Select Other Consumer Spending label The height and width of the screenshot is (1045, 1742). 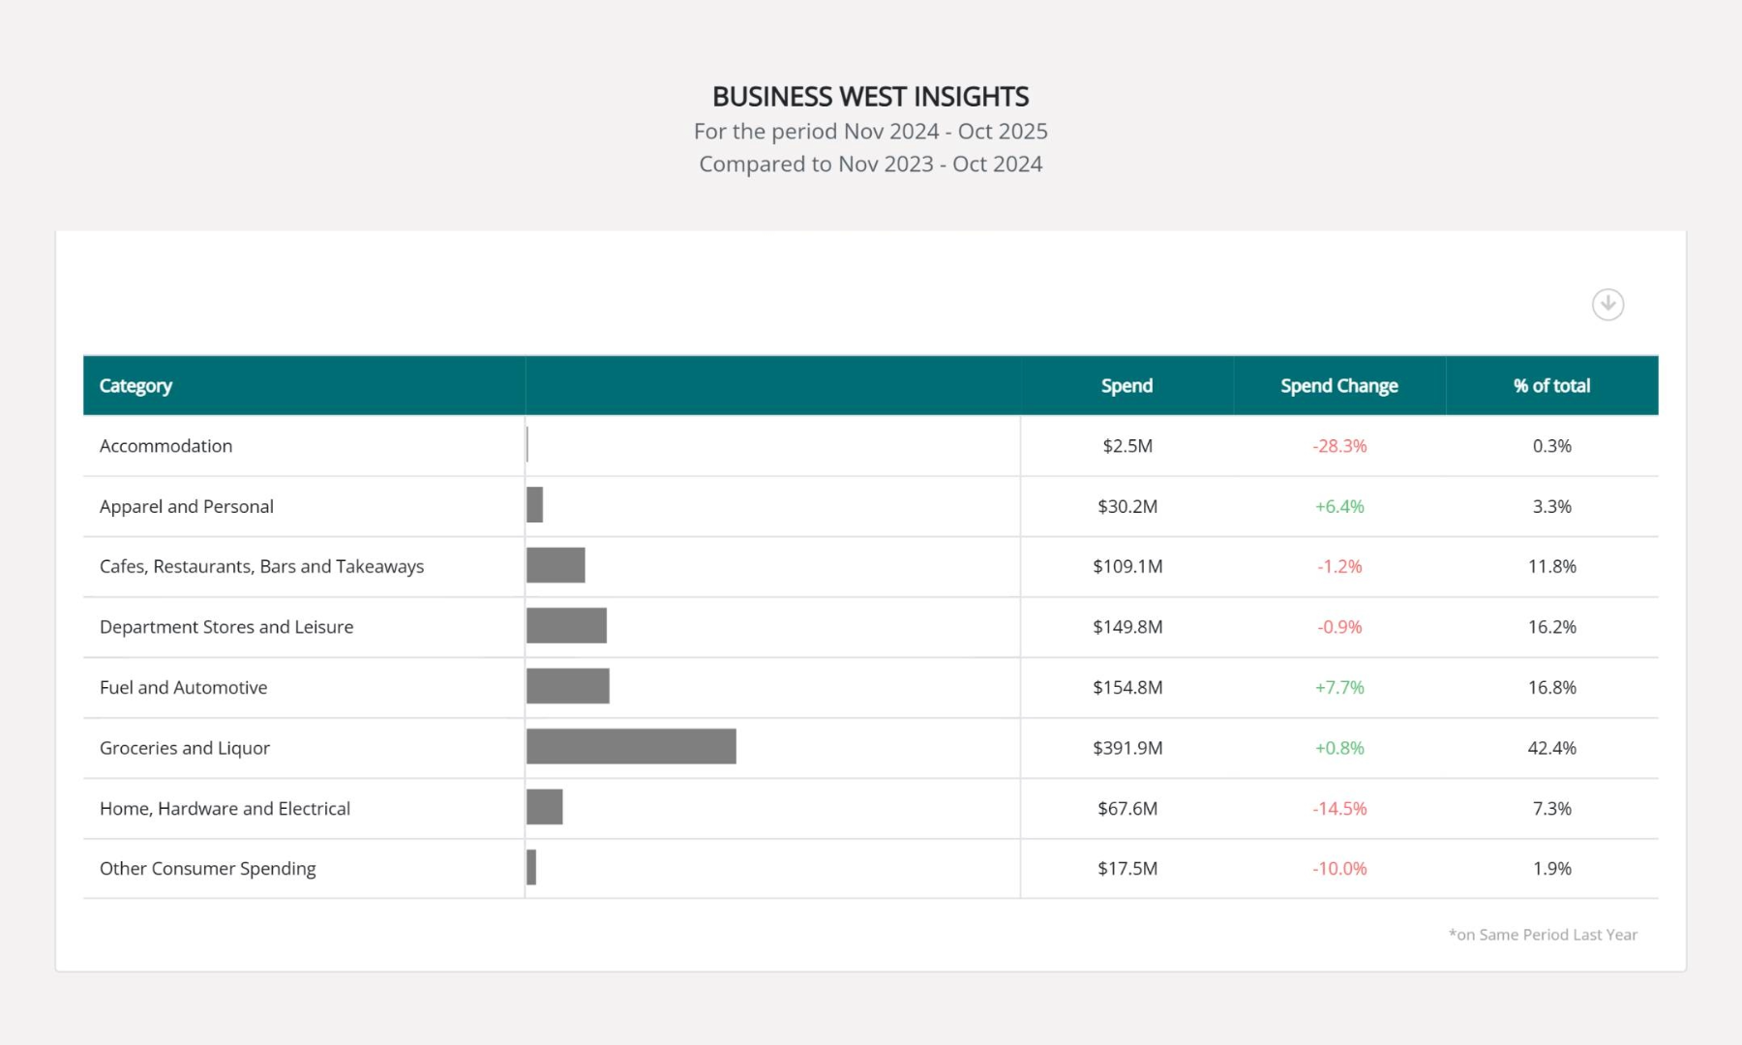[x=208, y=869]
